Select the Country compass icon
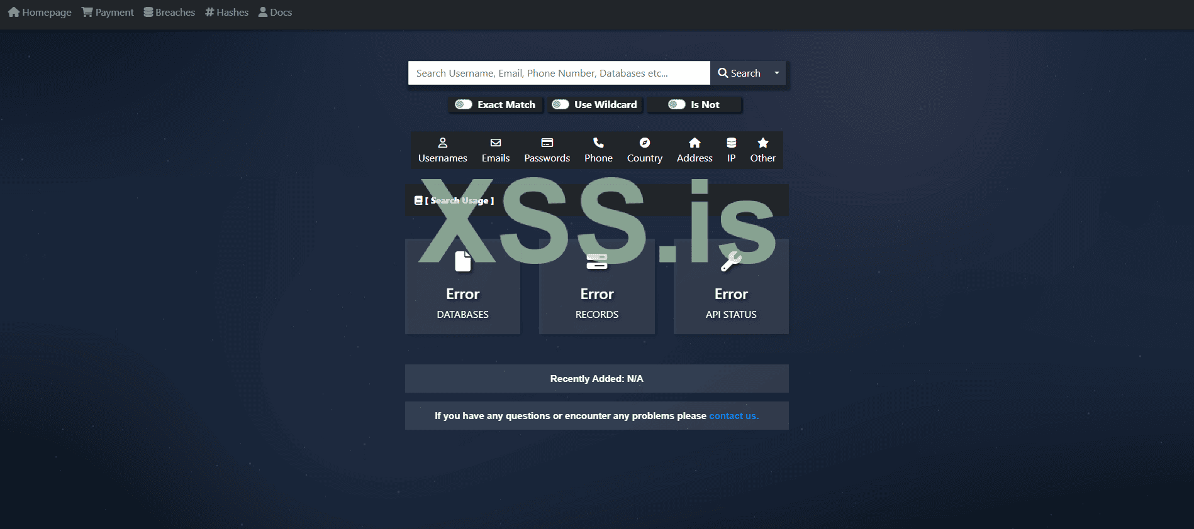 [645, 143]
